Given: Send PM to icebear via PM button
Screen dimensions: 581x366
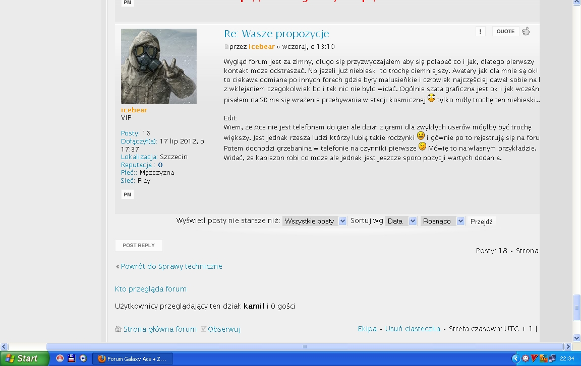Looking at the screenshot, I should pyautogui.click(x=128, y=194).
